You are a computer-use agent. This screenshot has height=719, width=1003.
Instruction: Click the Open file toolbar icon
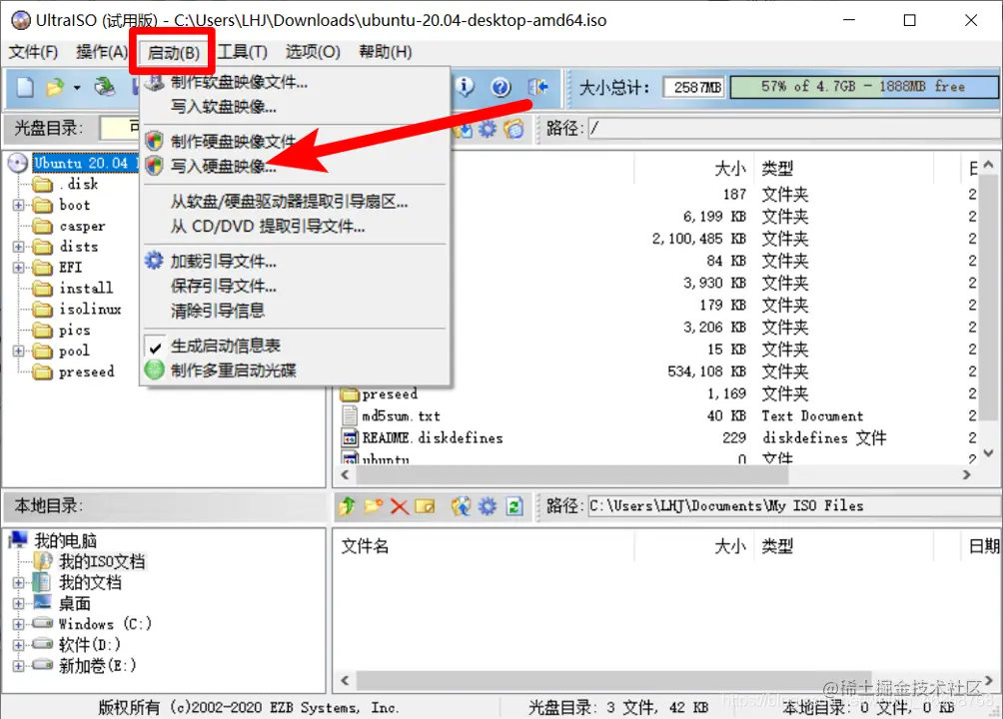[x=56, y=86]
